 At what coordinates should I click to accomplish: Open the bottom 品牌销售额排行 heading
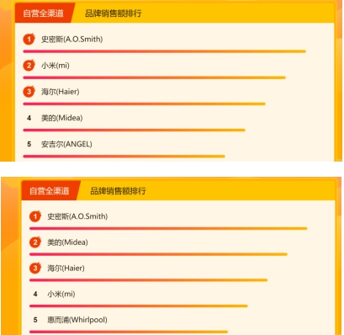pos(118,191)
